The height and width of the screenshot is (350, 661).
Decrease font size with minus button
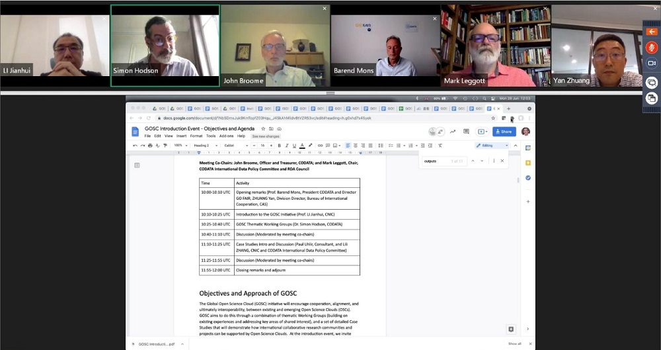point(254,146)
